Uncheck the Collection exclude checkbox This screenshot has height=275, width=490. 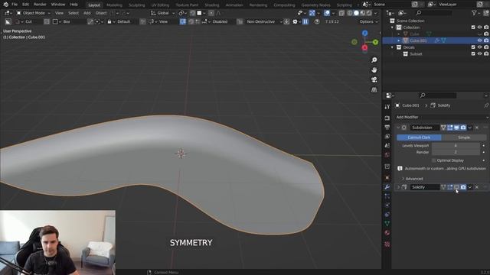[473, 27]
